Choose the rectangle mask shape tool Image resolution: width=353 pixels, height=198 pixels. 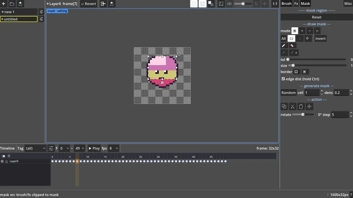pyautogui.click(x=291, y=39)
